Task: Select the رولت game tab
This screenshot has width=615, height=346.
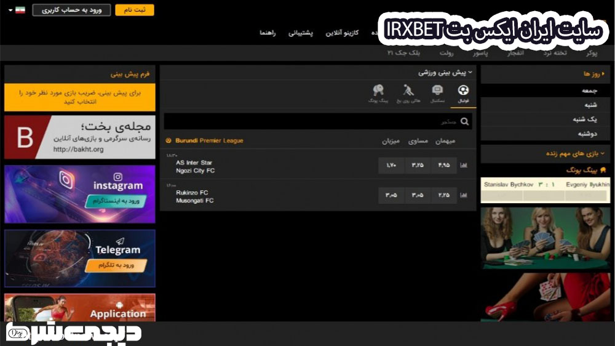Action: tap(446, 52)
